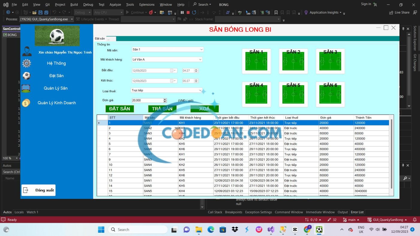This screenshot has height=236, width=420.
Task: Switch to the Đặt sân tab
Action: tap(100, 39)
